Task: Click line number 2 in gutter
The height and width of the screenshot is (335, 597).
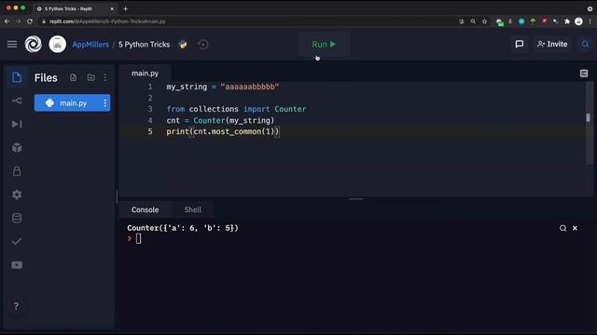Action: (x=150, y=98)
